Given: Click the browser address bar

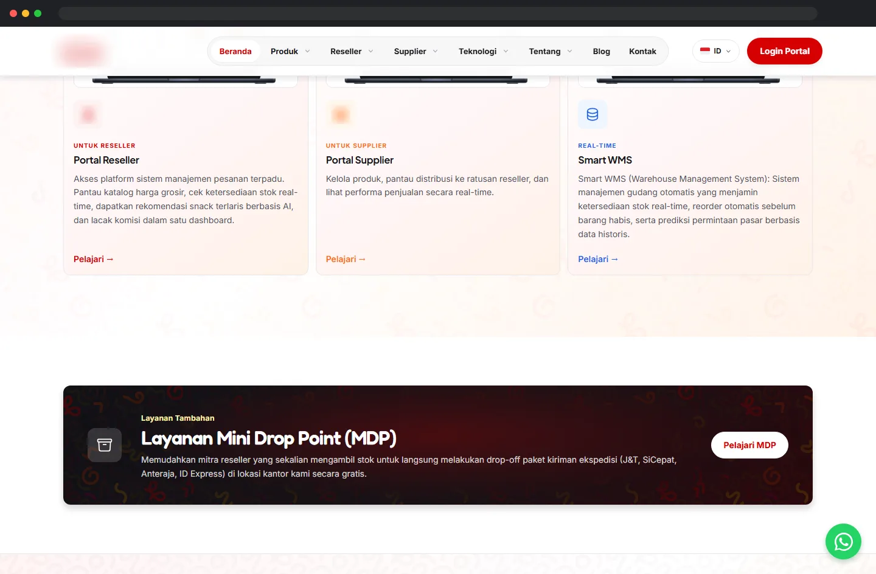Looking at the screenshot, I should (438, 13).
